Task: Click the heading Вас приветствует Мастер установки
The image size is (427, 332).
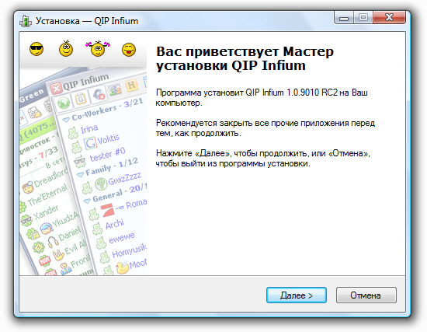Action: pyautogui.click(x=245, y=58)
